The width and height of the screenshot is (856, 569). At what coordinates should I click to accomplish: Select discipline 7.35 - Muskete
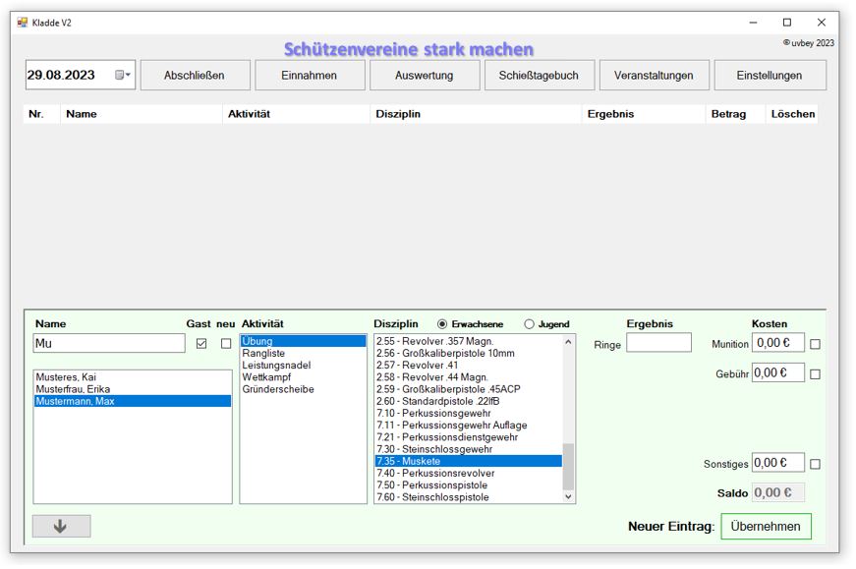469,462
